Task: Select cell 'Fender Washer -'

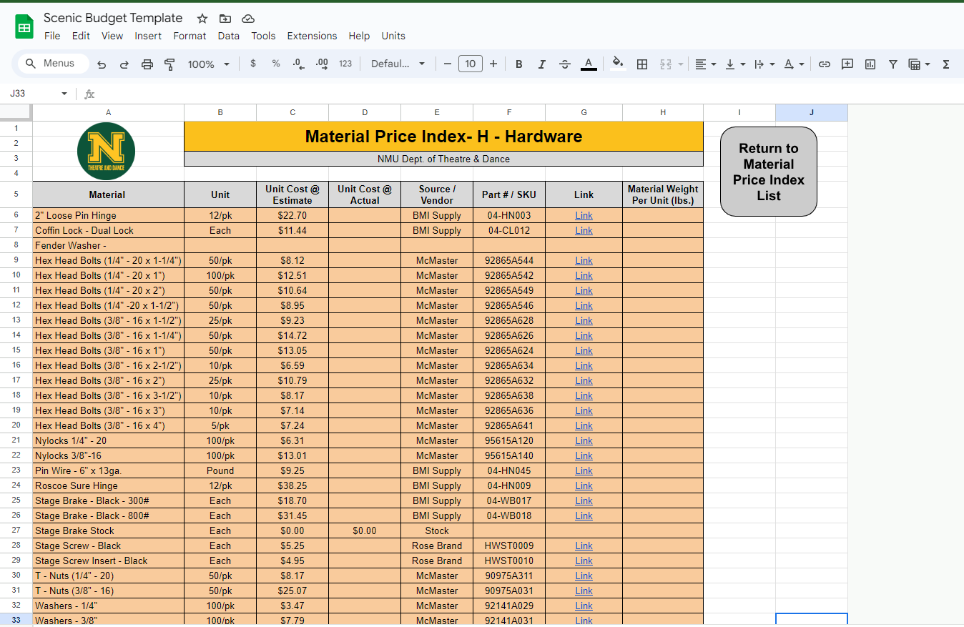Action: [108, 245]
